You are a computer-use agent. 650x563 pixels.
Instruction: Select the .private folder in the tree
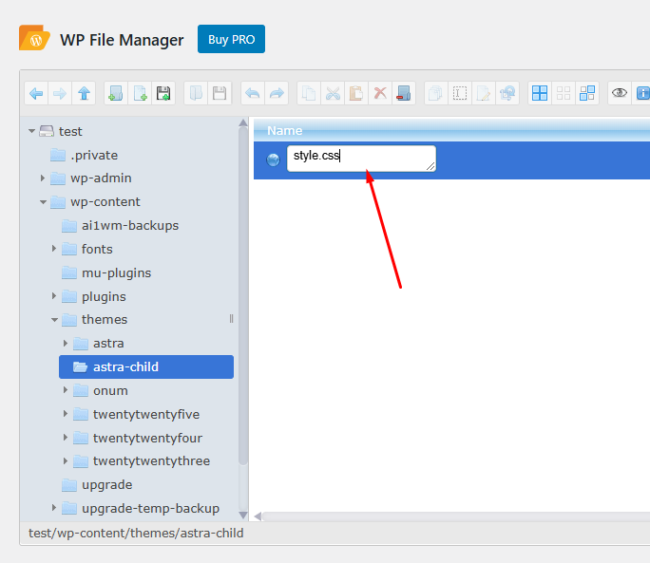[94, 156]
